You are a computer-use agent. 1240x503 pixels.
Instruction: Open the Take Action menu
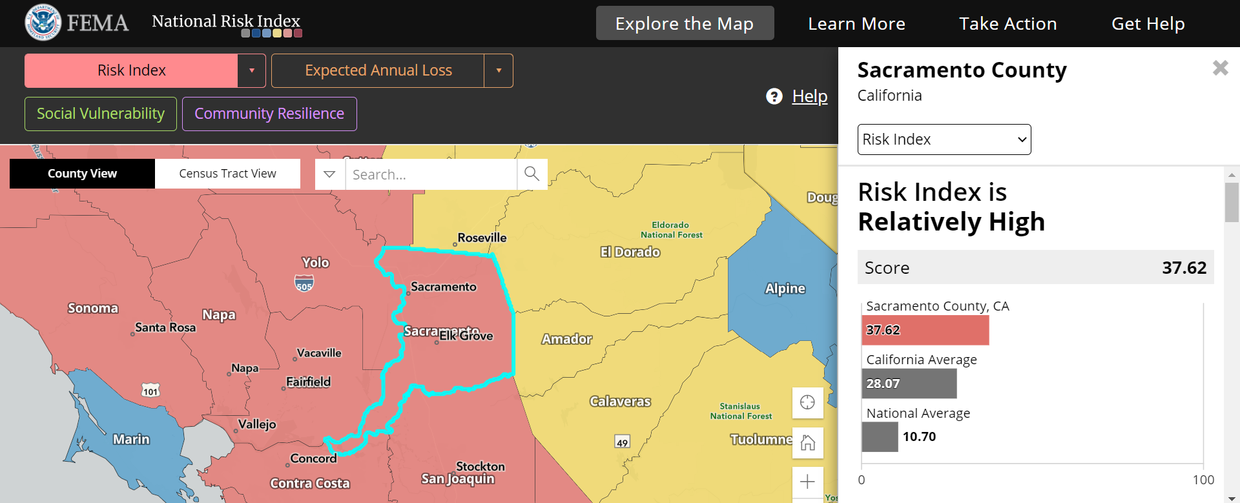pos(1008,23)
